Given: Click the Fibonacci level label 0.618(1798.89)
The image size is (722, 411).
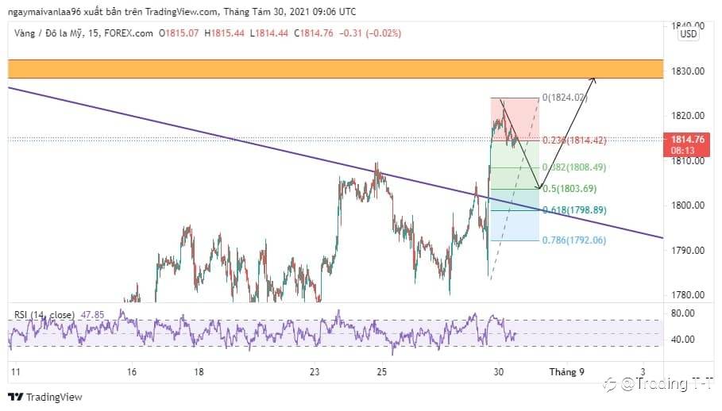Looking at the screenshot, I should pyautogui.click(x=574, y=210).
